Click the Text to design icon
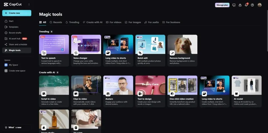 140,94
